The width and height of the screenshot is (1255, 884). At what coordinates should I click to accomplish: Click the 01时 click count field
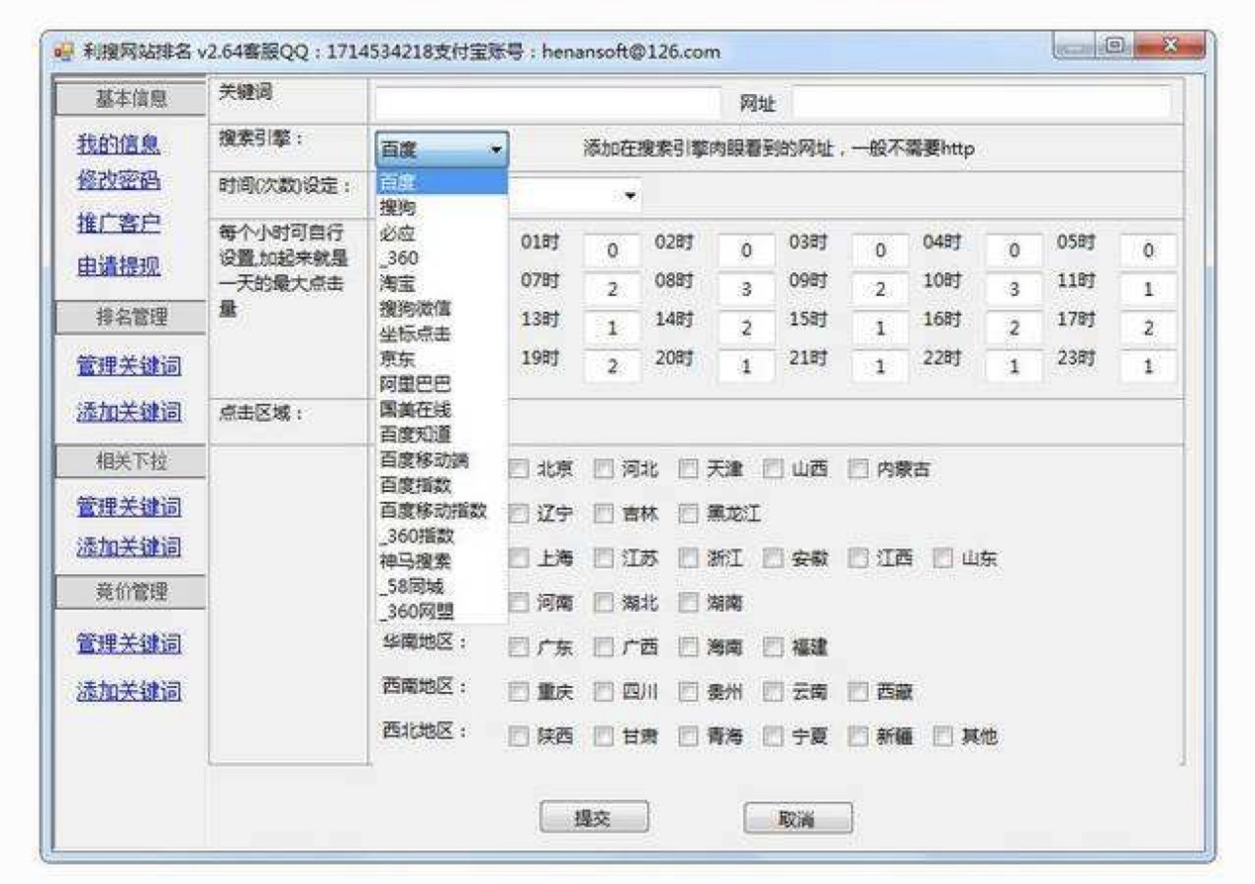[612, 250]
